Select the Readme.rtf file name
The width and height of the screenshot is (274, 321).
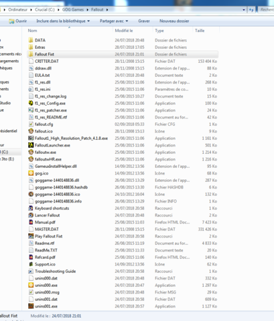(45, 243)
